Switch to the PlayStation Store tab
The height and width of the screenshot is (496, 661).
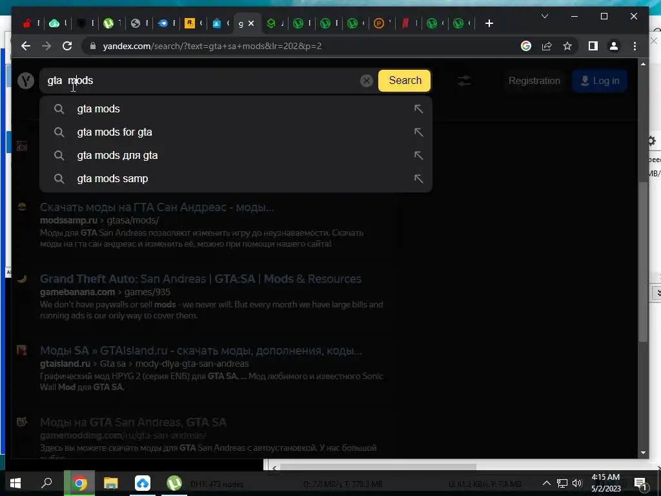tap(217, 23)
